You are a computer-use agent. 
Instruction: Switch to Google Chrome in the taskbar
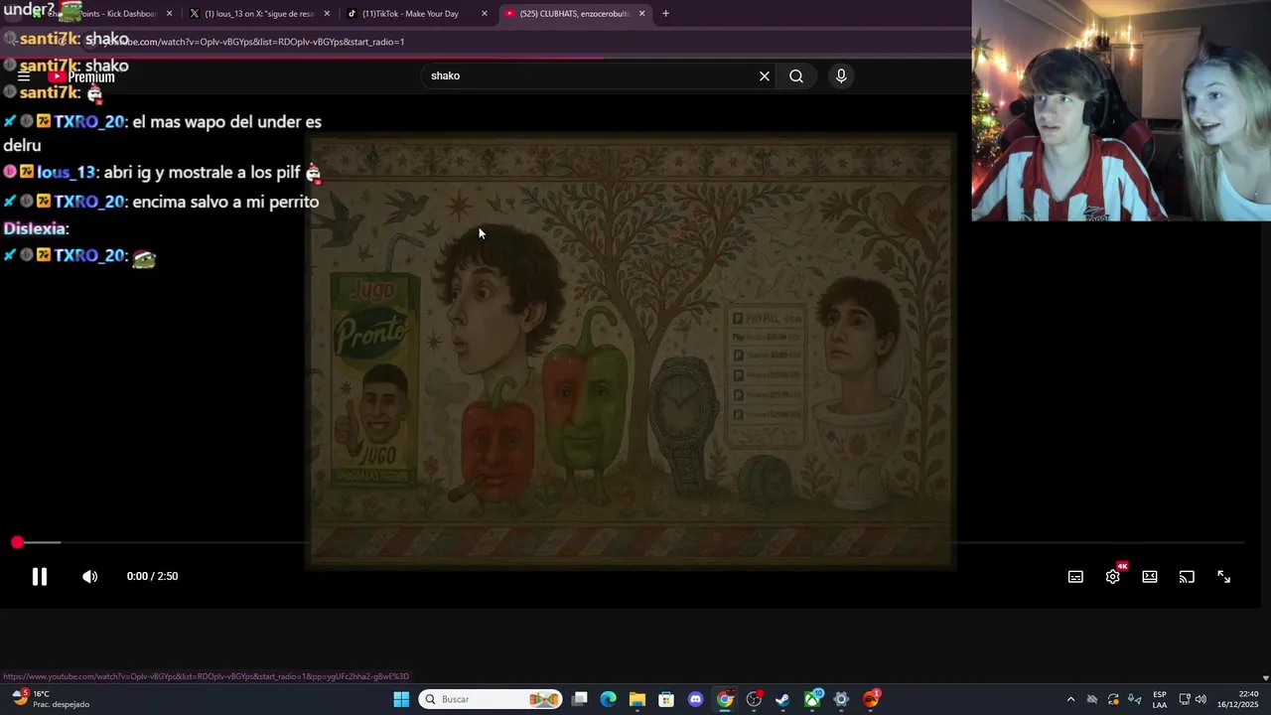[725, 699]
